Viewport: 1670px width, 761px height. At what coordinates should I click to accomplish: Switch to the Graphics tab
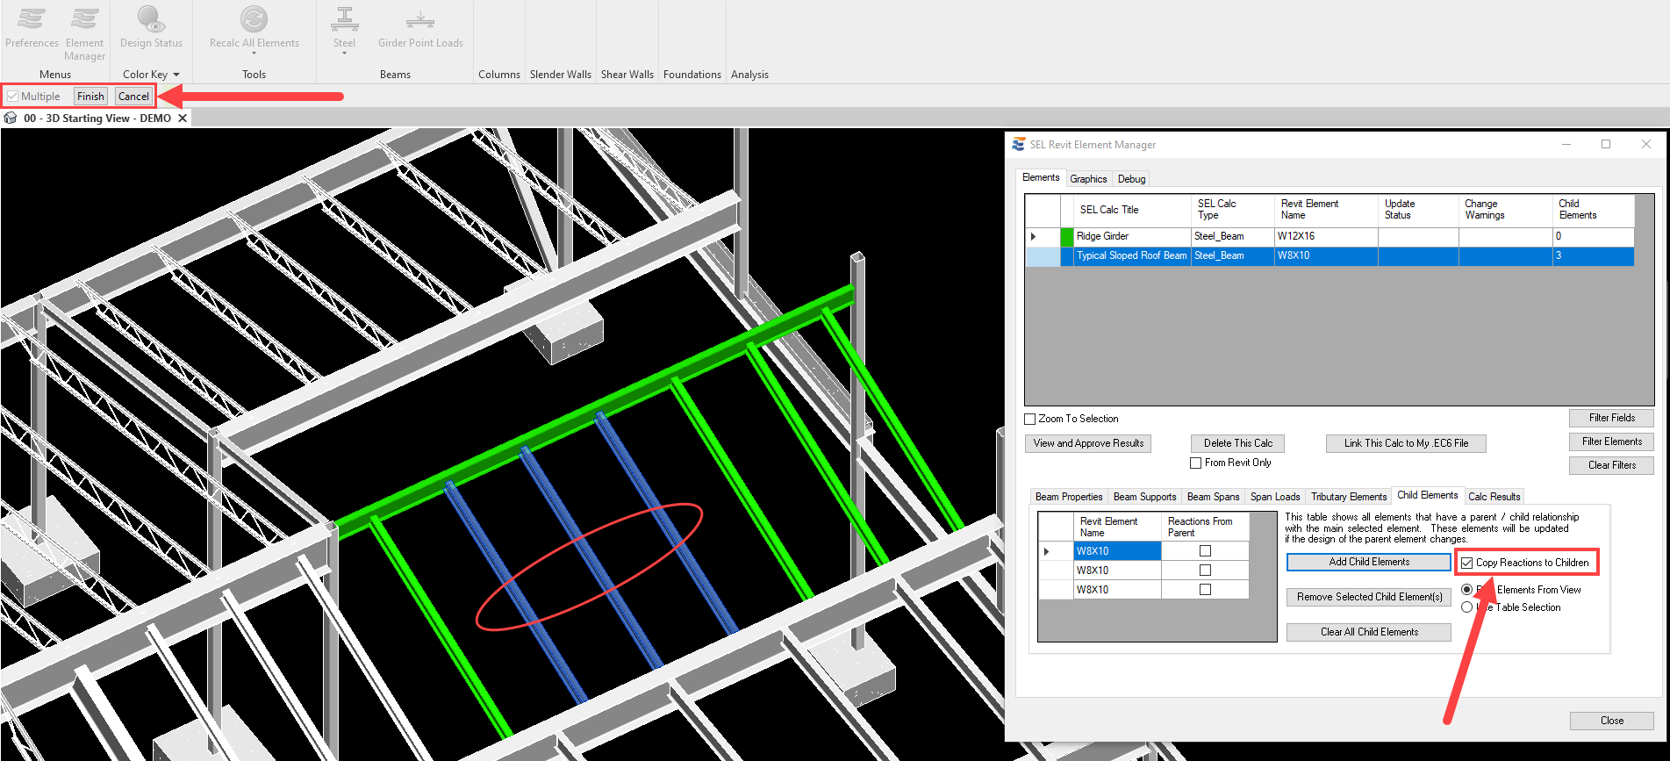point(1088,179)
